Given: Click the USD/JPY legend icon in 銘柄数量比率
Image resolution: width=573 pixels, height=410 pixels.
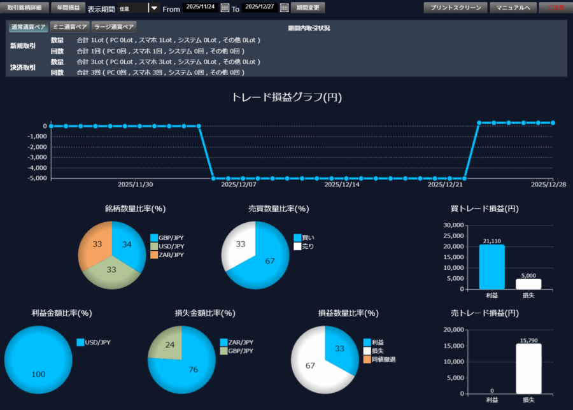Looking at the screenshot, I should point(154,246).
